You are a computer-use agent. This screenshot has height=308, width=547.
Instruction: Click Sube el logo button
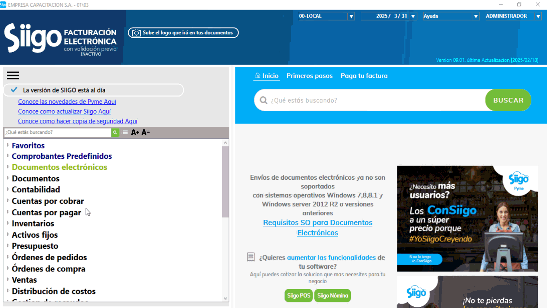[183, 33]
